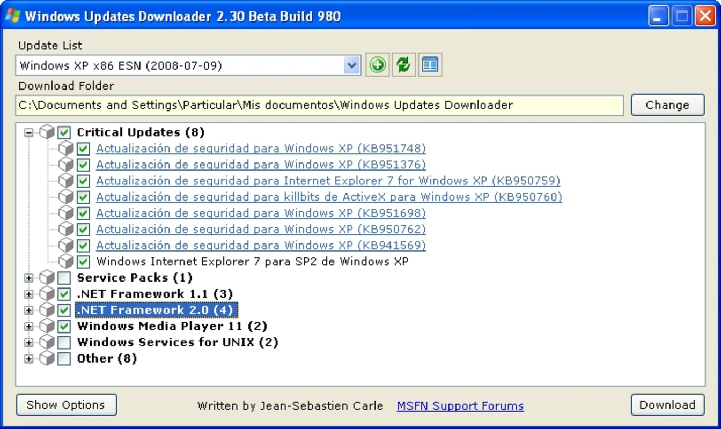Expand the Service Packs tree node
This screenshot has height=429, width=721.
(x=29, y=278)
